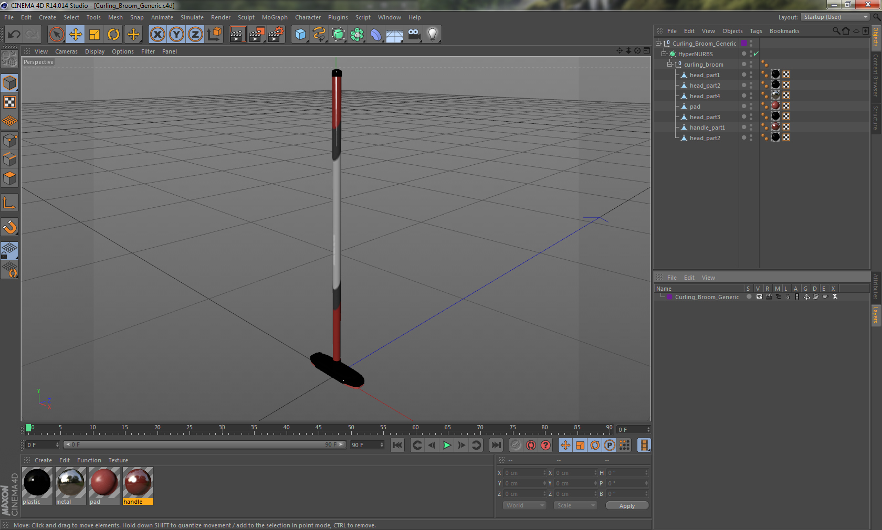Toggle solo for Curling_Broom_Generic layer
Image resolution: width=882 pixels, height=530 pixels.
click(749, 296)
